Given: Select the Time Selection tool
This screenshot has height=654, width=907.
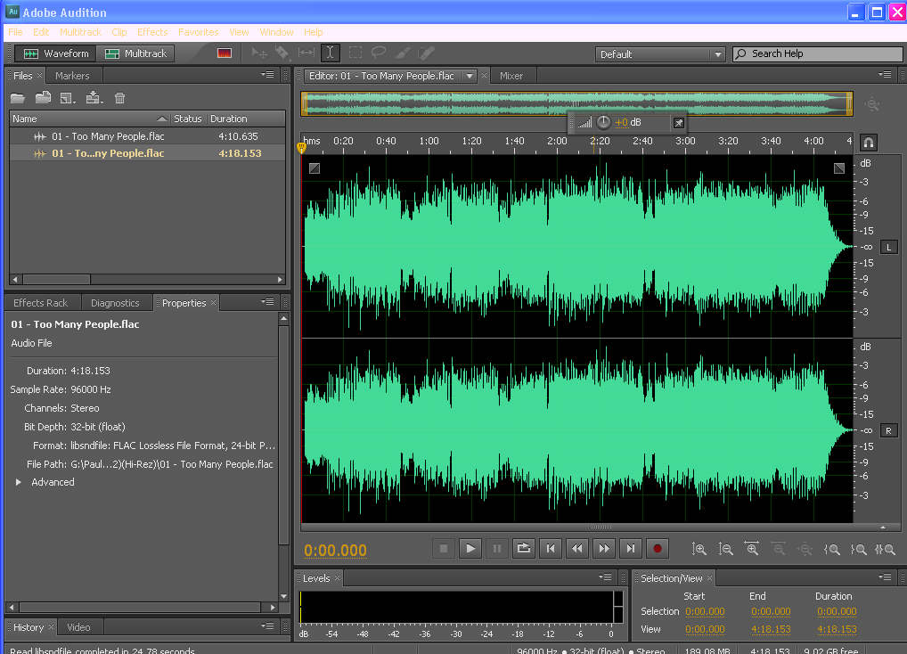Looking at the screenshot, I should 330,53.
